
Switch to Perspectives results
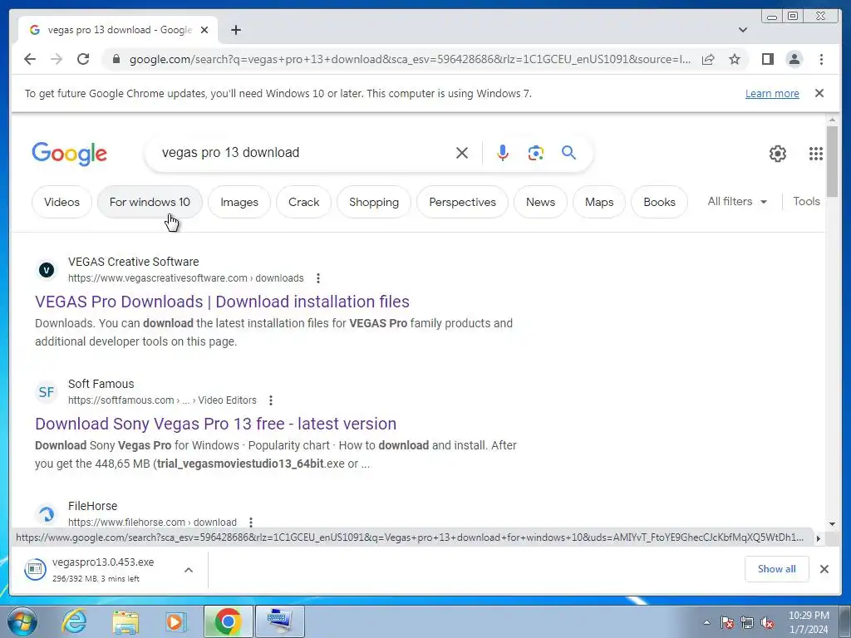click(x=462, y=202)
